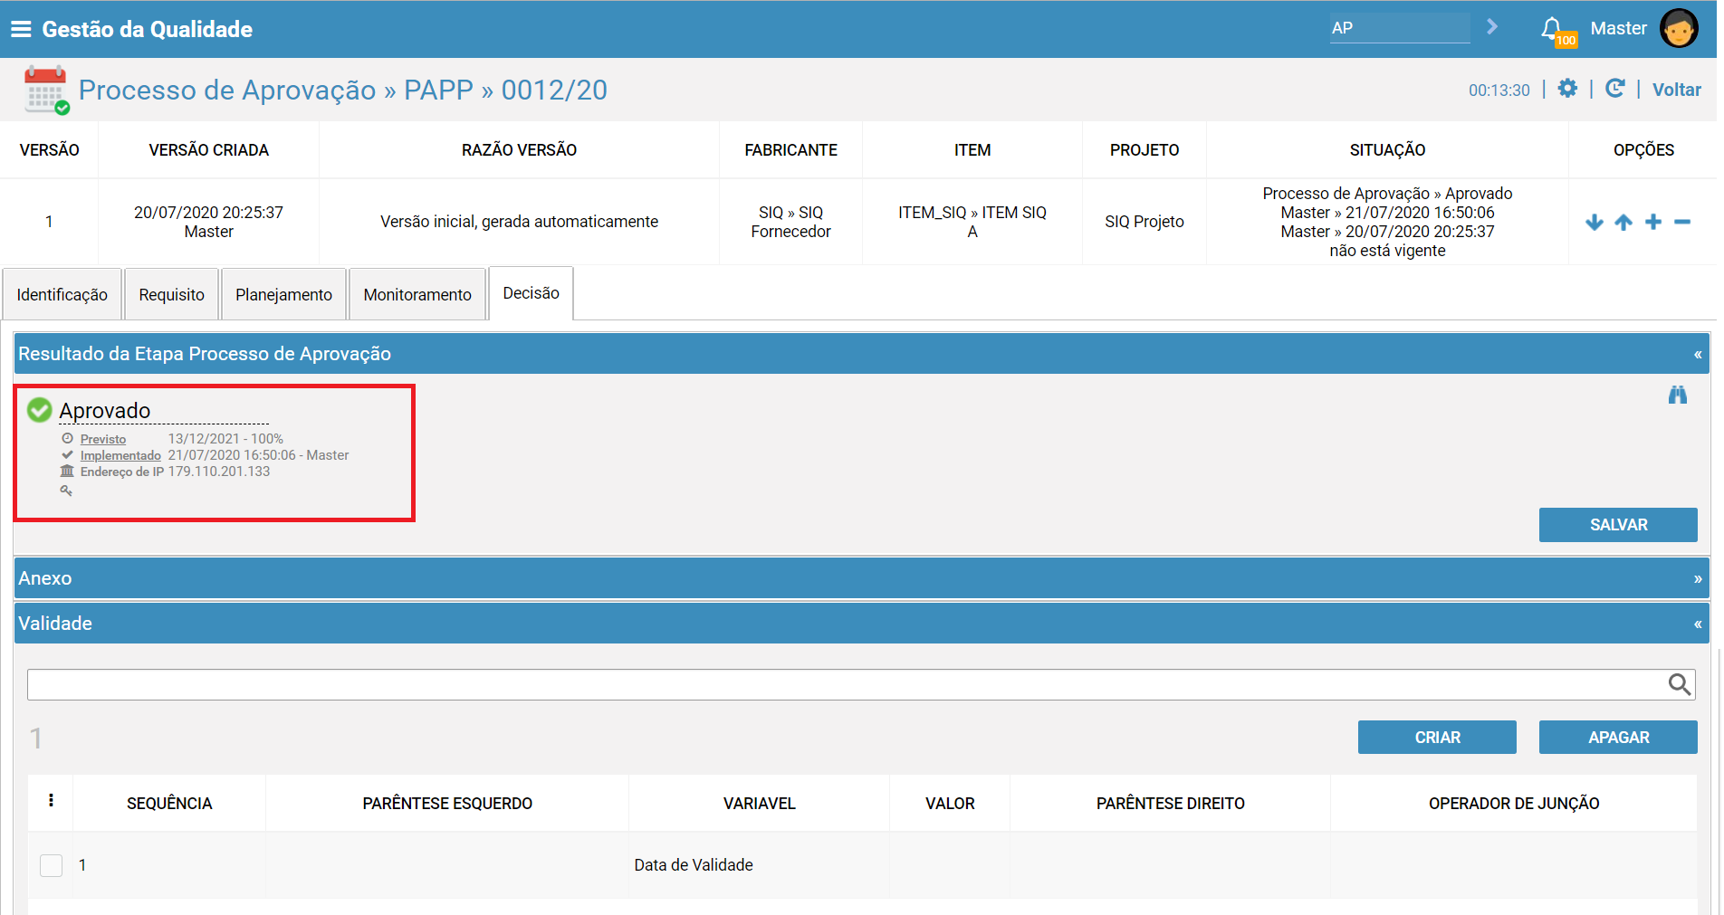
Task: Click the CRIAR button
Action: click(1437, 738)
